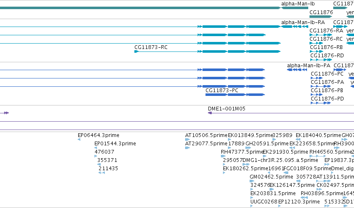Open EST feature 476037

(96, 156)
